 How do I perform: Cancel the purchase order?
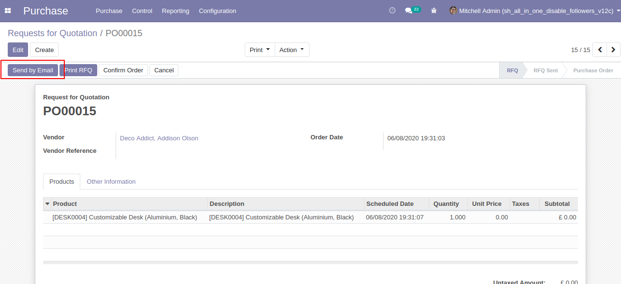(164, 70)
